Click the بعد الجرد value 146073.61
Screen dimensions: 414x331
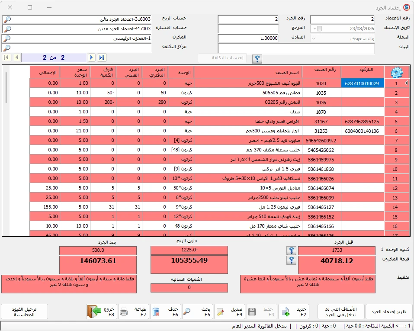coord(98,264)
